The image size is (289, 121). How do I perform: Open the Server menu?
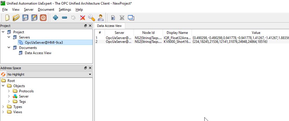coord(29,10)
